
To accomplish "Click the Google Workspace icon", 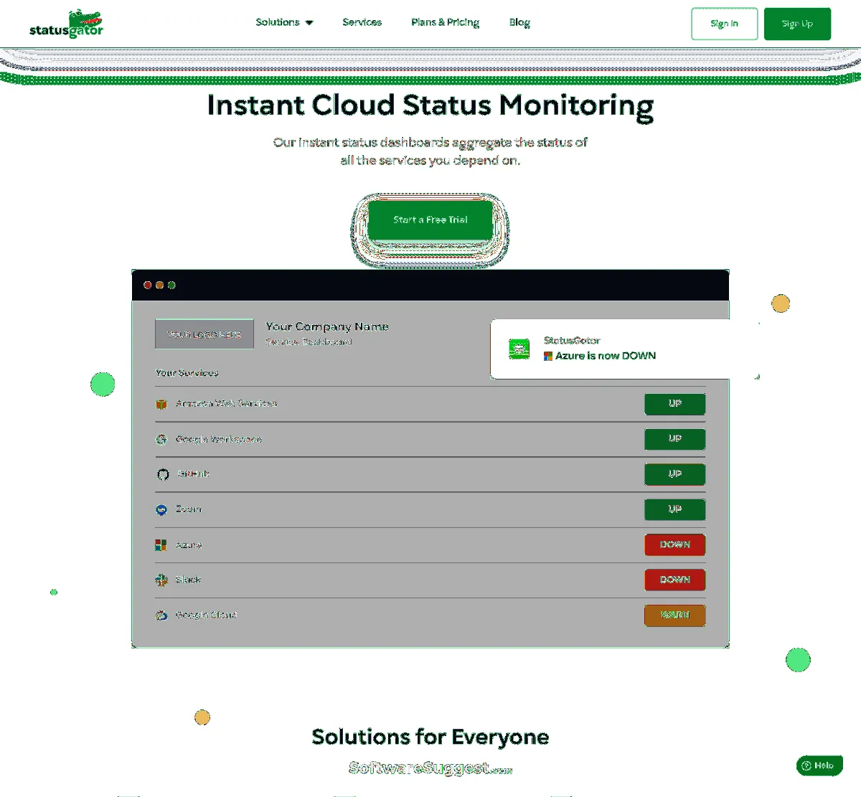I will pos(161,439).
